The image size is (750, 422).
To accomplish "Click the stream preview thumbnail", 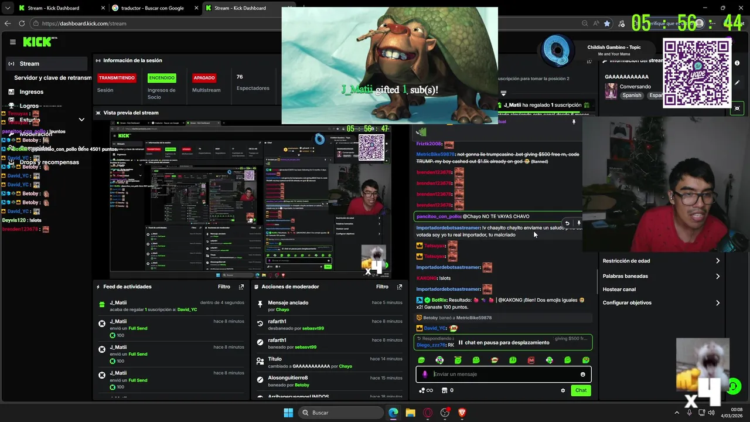I will point(251,200).
